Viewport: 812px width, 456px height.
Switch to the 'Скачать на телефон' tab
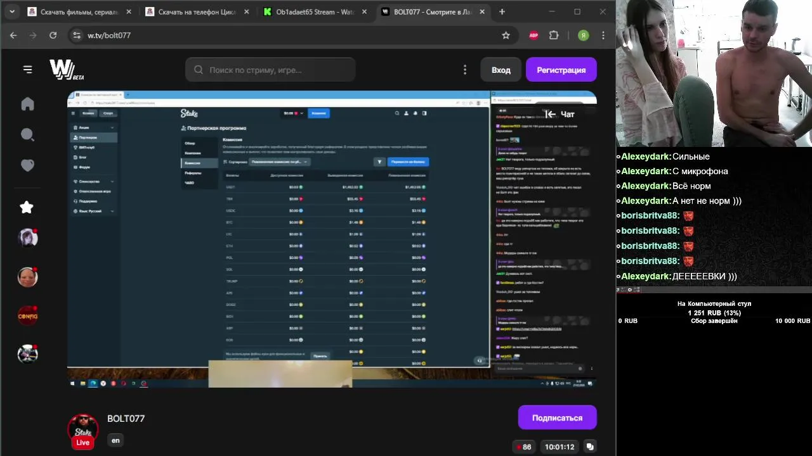tap(197, 11)
